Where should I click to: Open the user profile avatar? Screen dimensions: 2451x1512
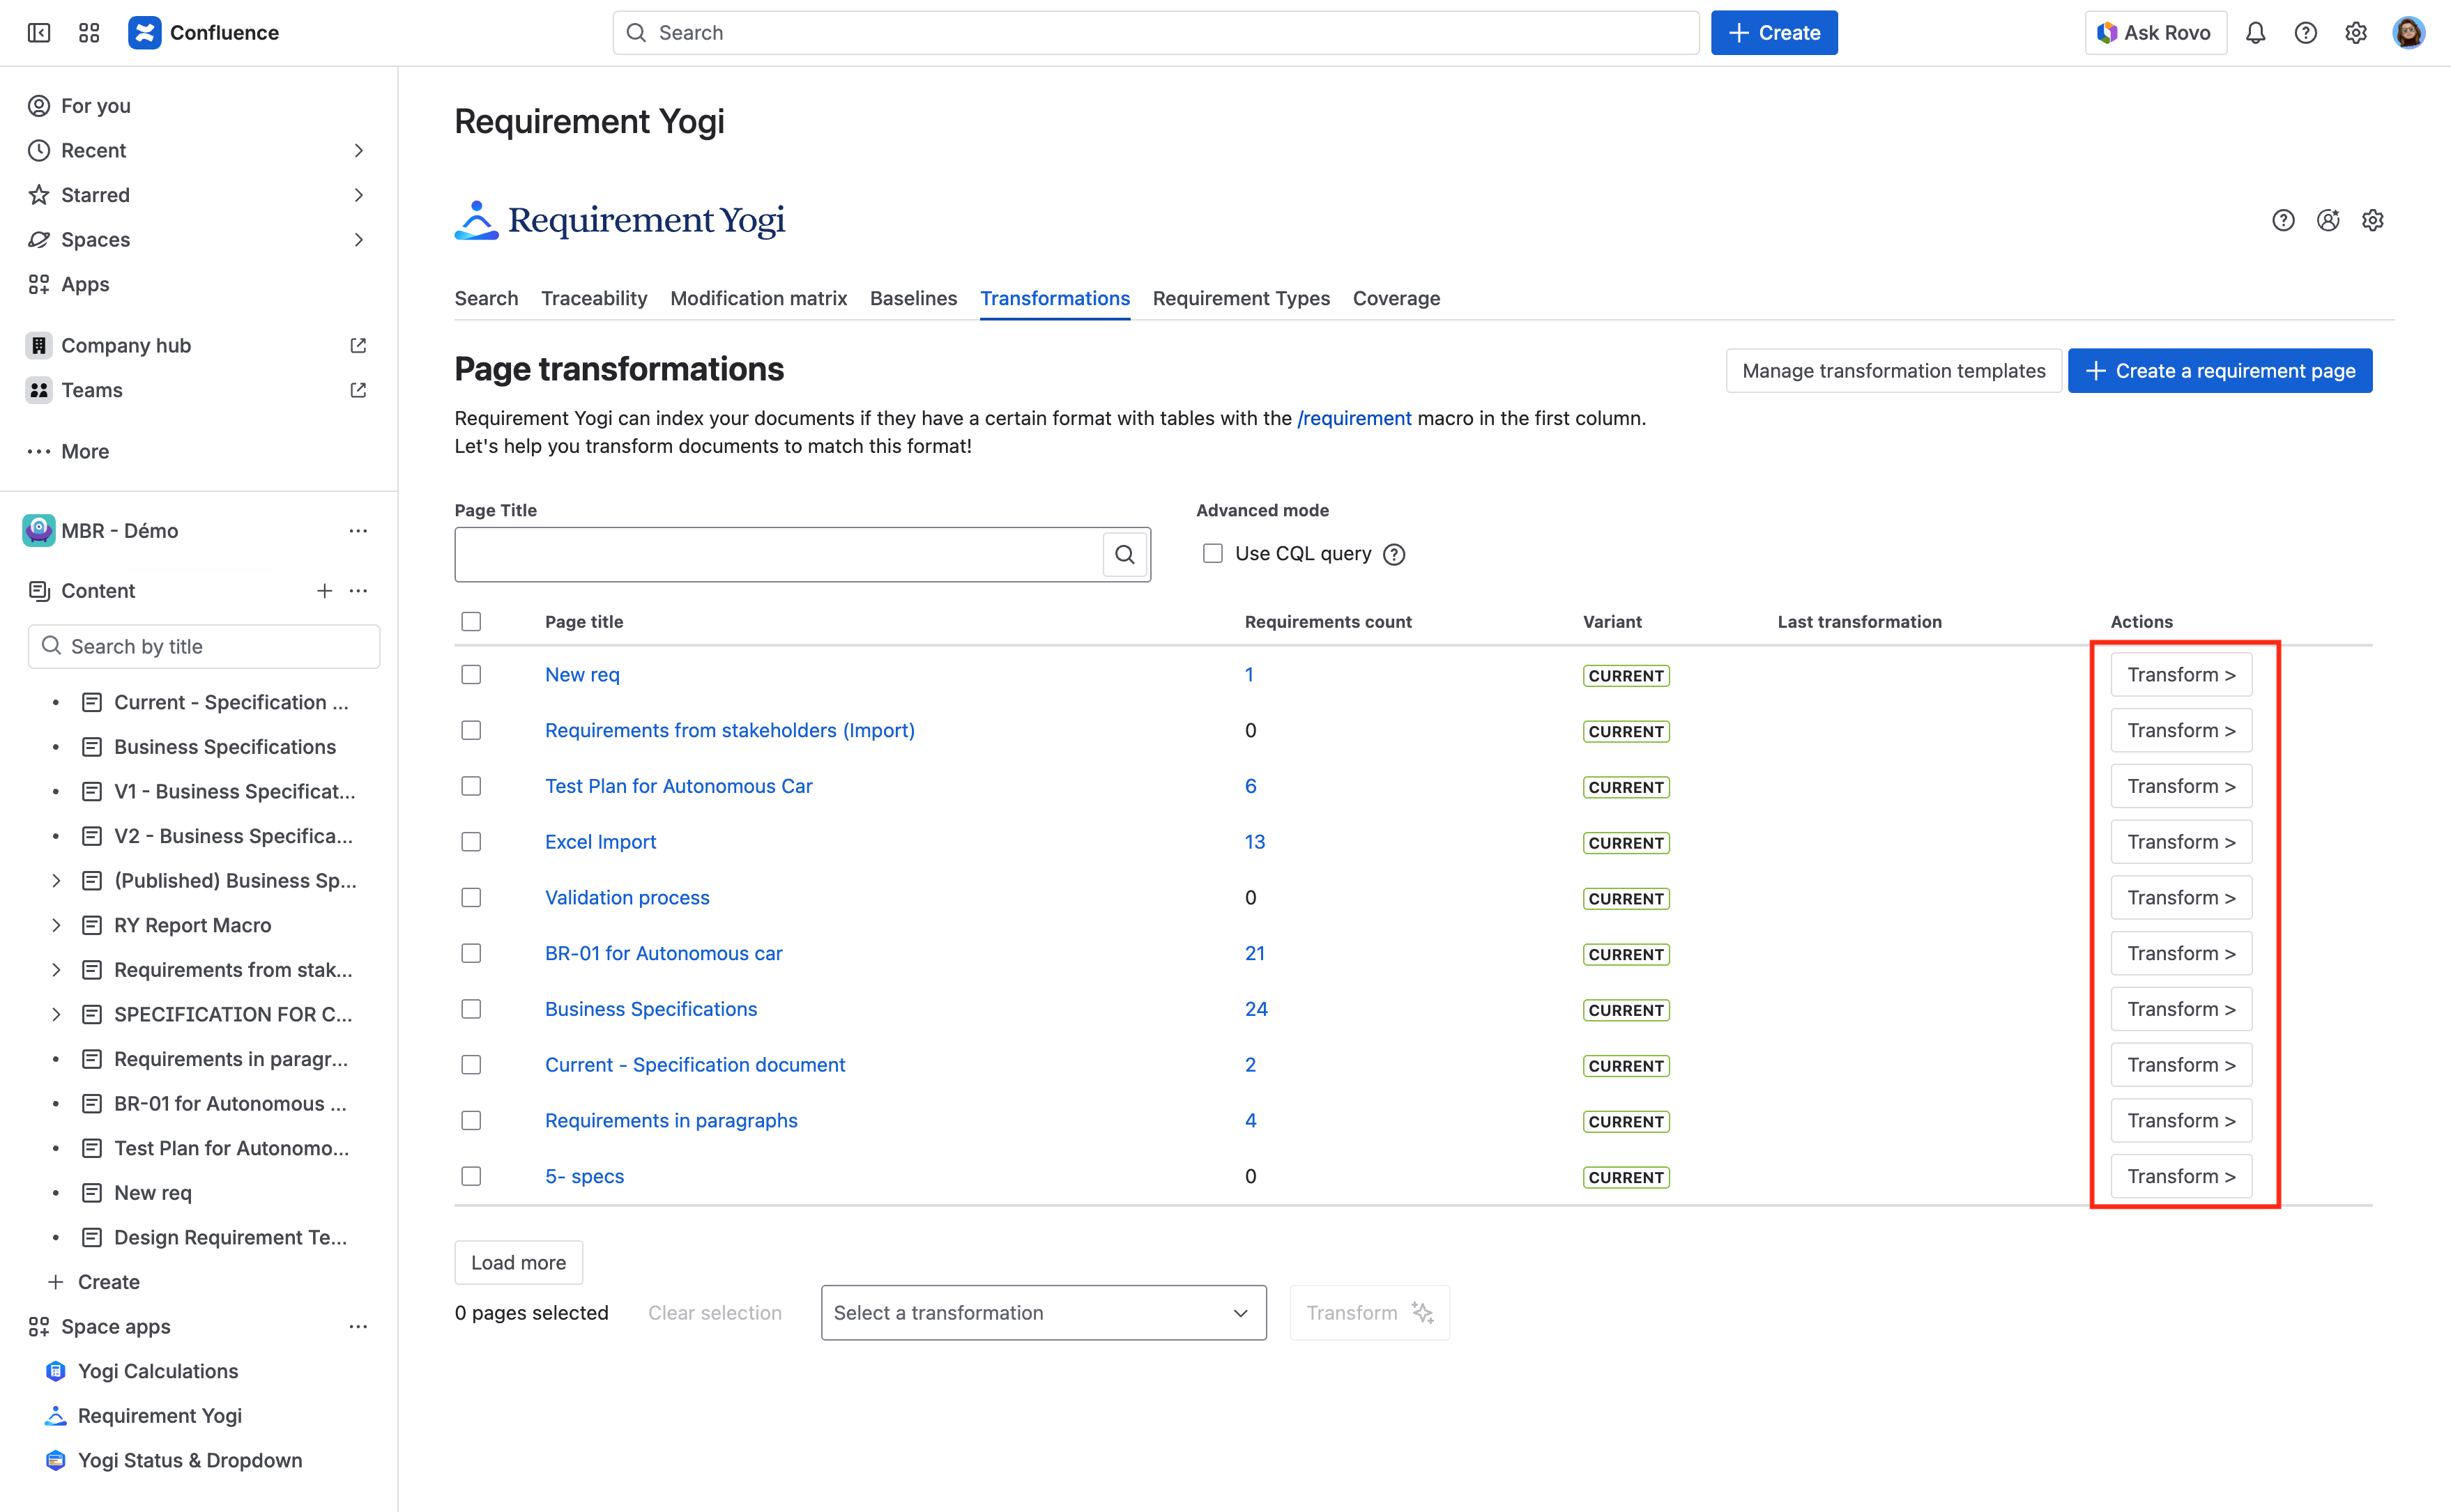(x=2408, y=33)
